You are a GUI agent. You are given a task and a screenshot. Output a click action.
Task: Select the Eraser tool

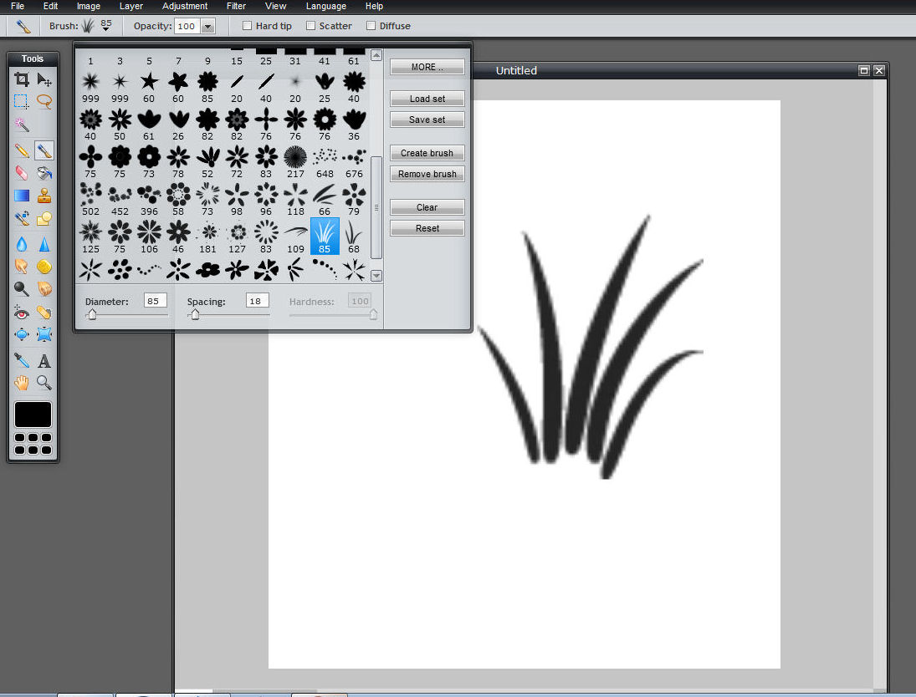pos(22,173)
